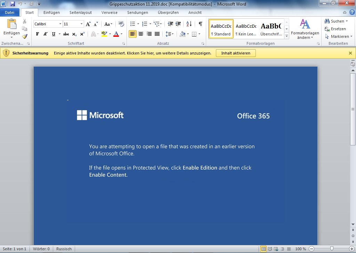
Task: Align paragraph to the right
Action: tap(149, 34)
